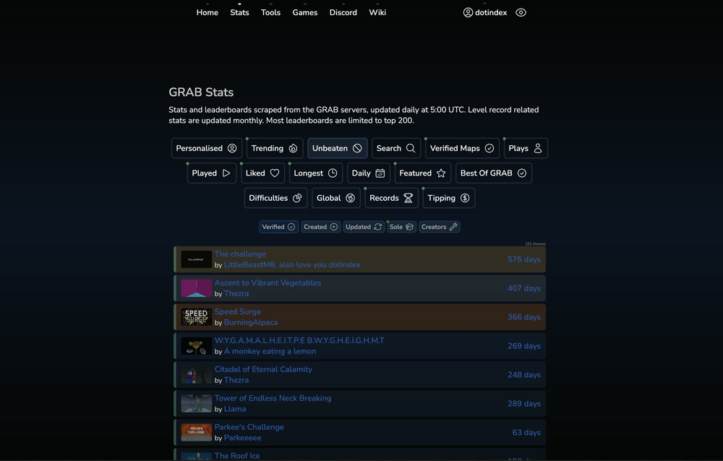This screenshot has height=461, width=723.
Task: Open the Speed Surge level link
Action: [237, 311]
